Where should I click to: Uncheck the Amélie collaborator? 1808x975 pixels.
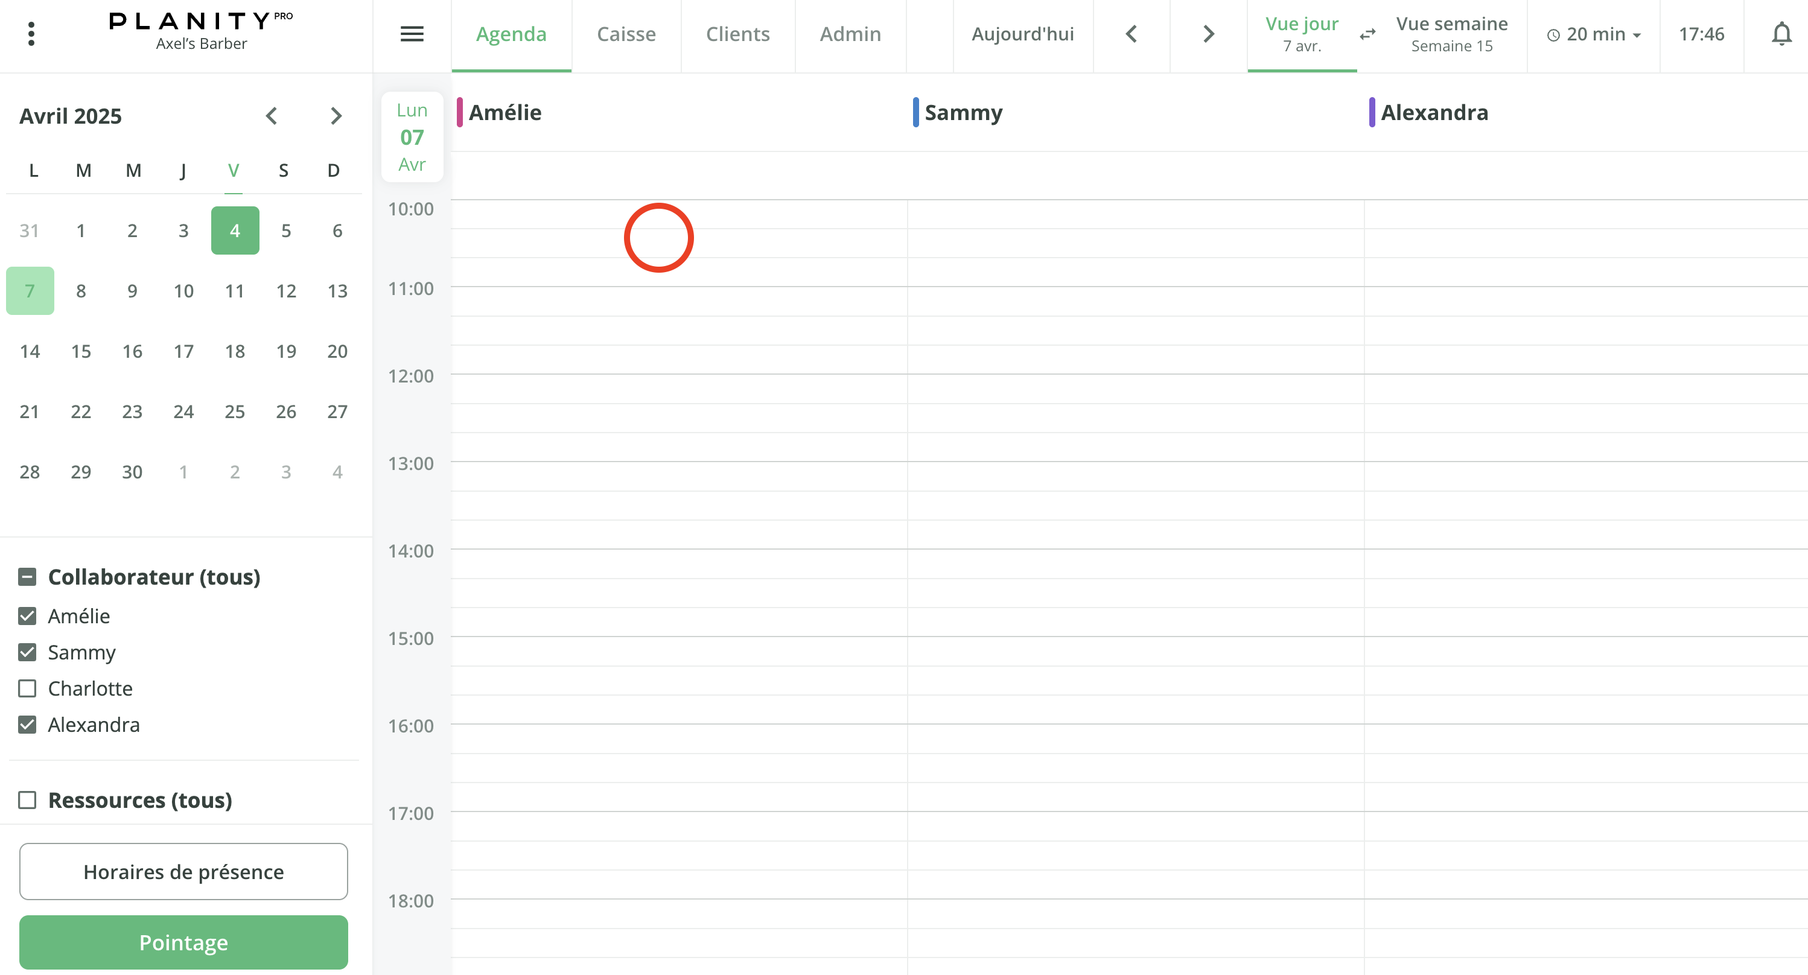(27, 616)
